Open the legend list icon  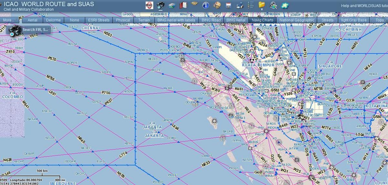tap(251, 5)
